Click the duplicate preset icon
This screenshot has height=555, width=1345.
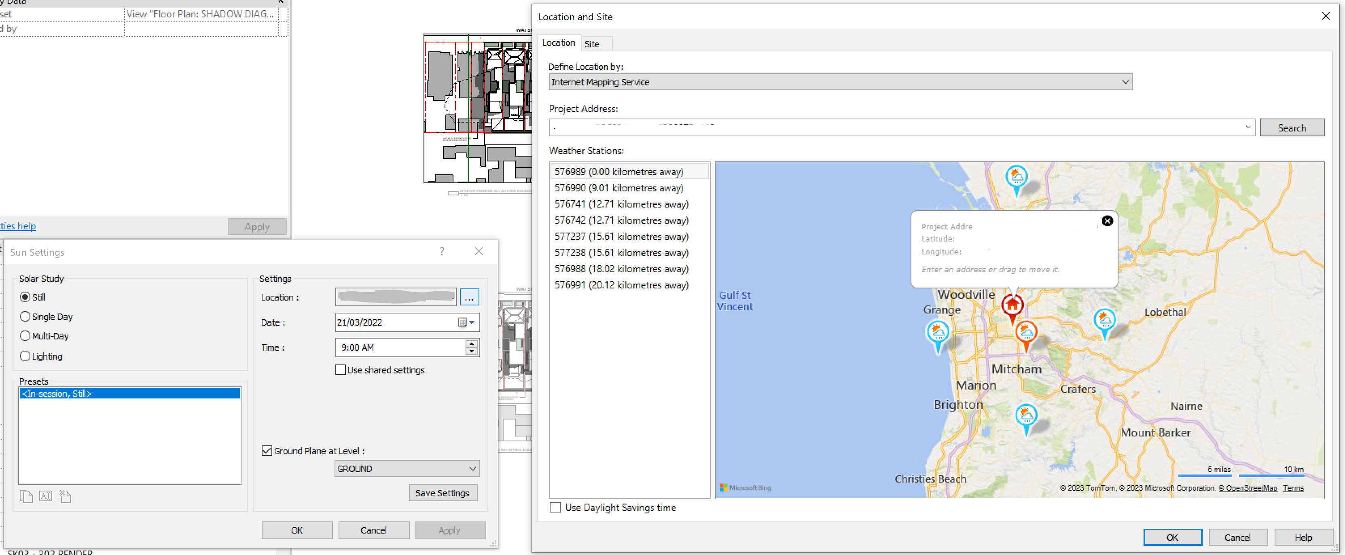25,496
